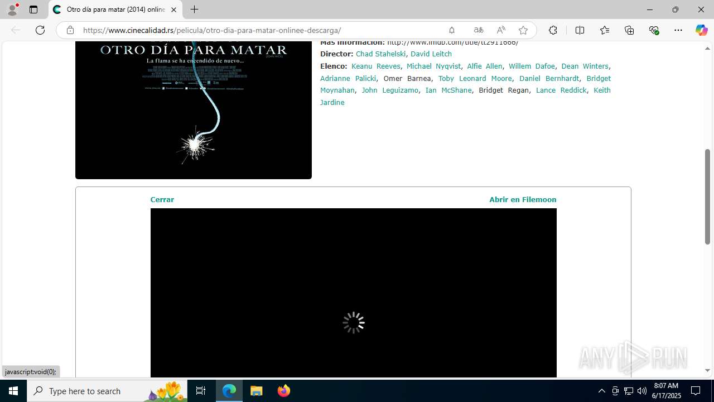Click the loading video player area

(x=353, y=293)
